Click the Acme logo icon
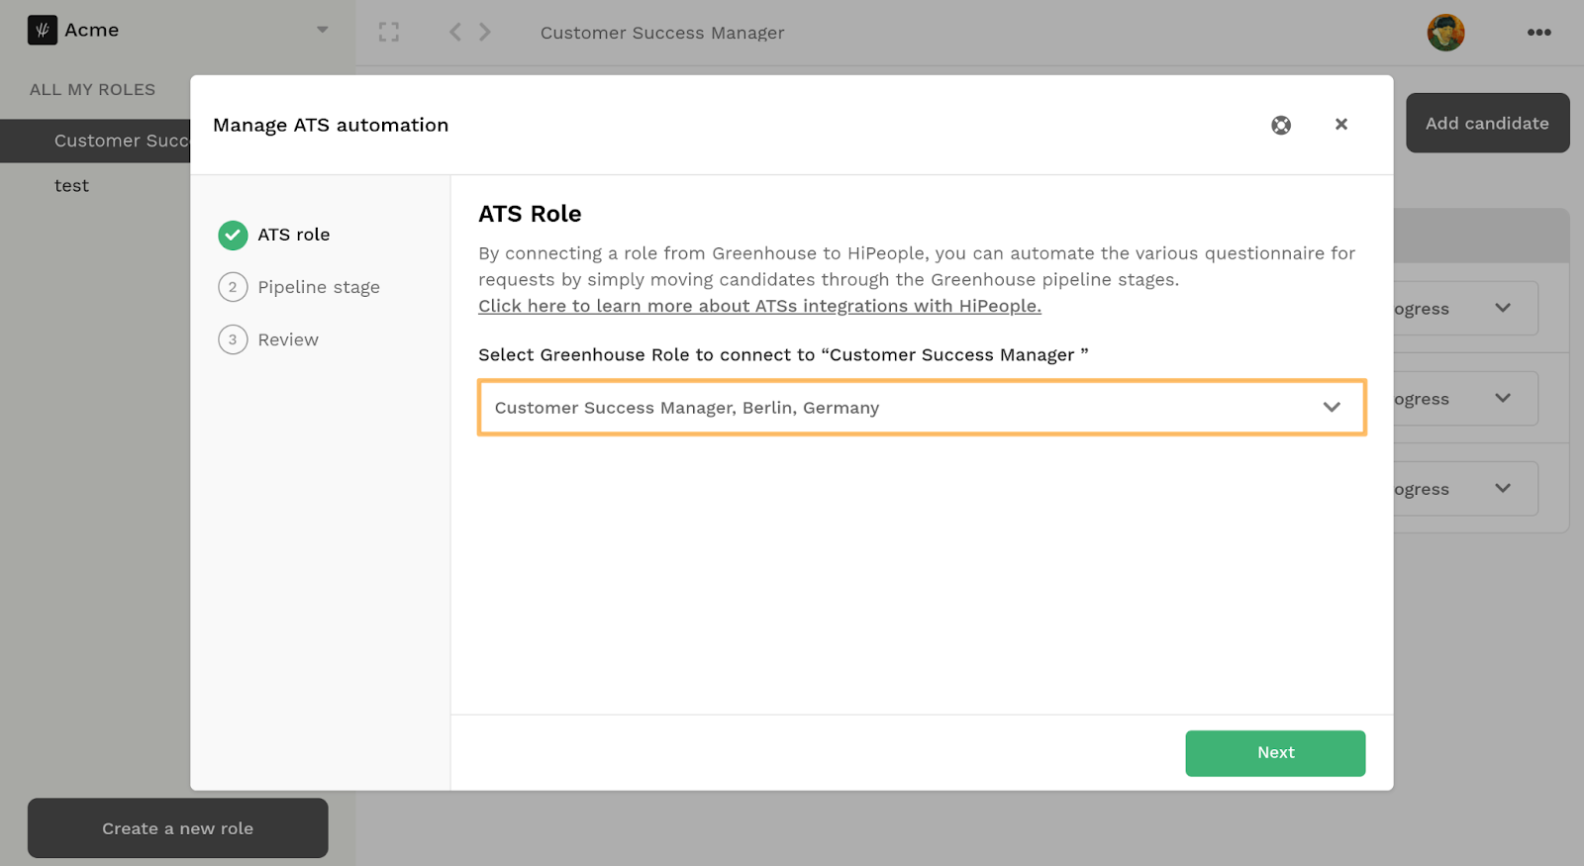This screenshot has height=866, width=1584. (42, 31)
